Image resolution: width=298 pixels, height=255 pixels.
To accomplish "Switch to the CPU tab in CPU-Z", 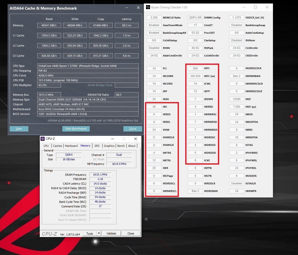I will 46,146.
